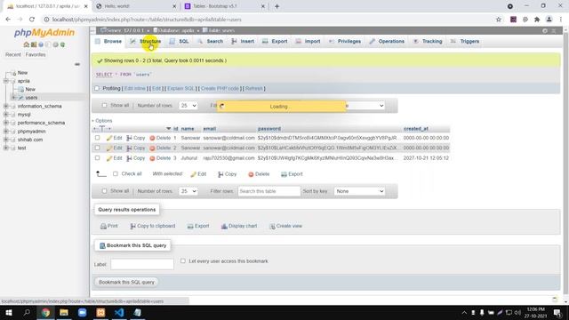Screen dimensions: 569x320
Task: Focus the bookmark Label input field
Action: (x=142, y=264)
